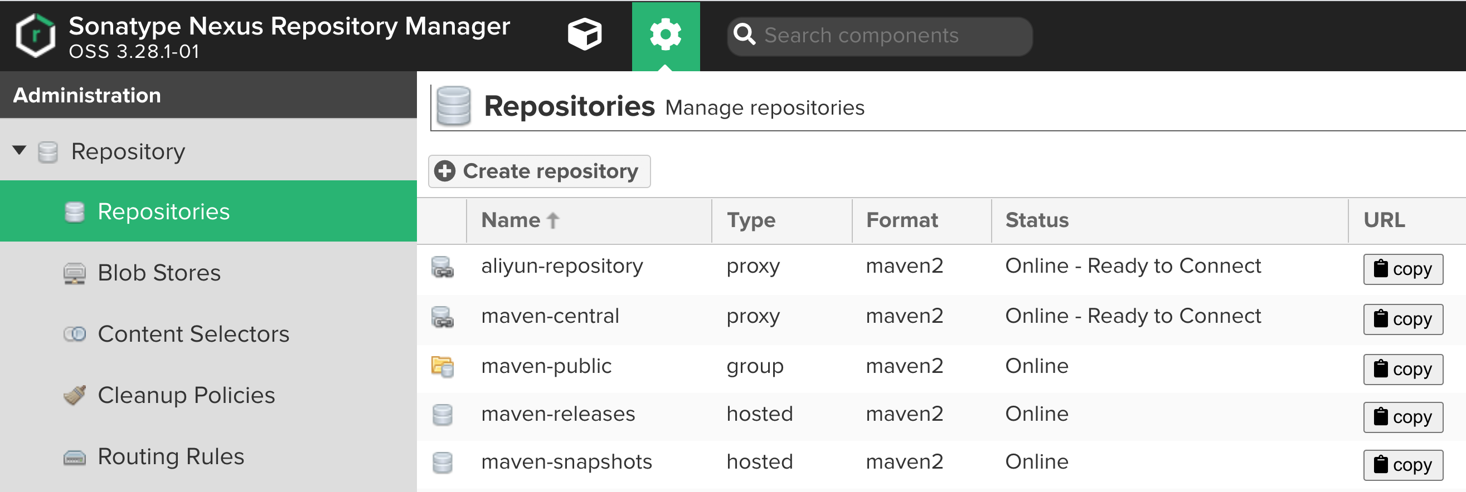The image size is (1466, 492).
Task: Click the Blob Stores icon
Action: 75,273
